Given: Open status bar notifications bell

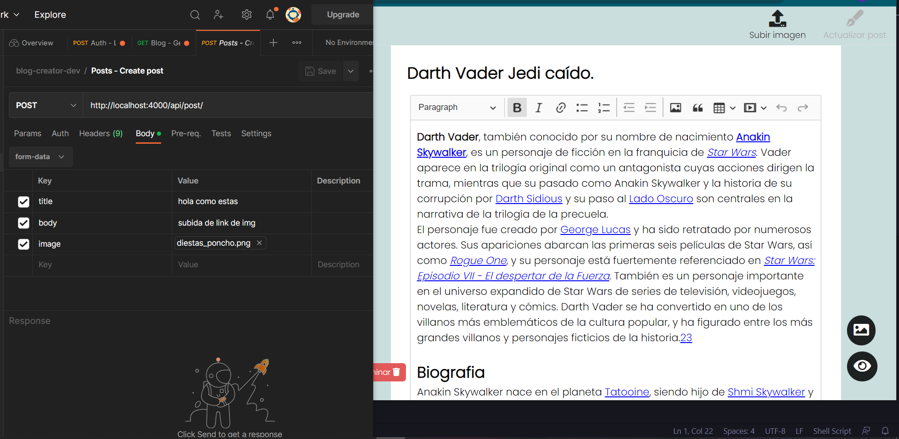Looking at the screenshot, I should [x=885, y=431].
